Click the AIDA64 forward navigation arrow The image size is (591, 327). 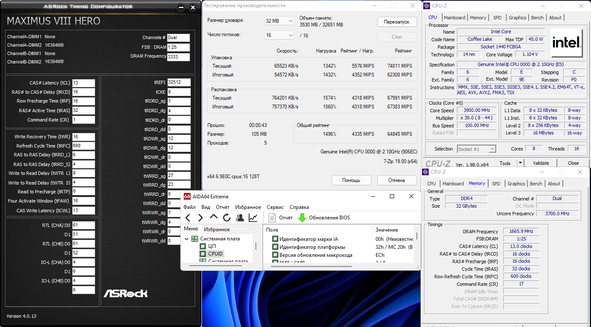pos(201,217)
